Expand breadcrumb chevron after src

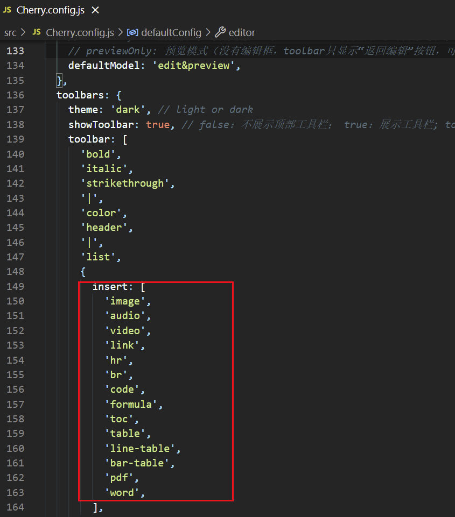tap(23, 32)
